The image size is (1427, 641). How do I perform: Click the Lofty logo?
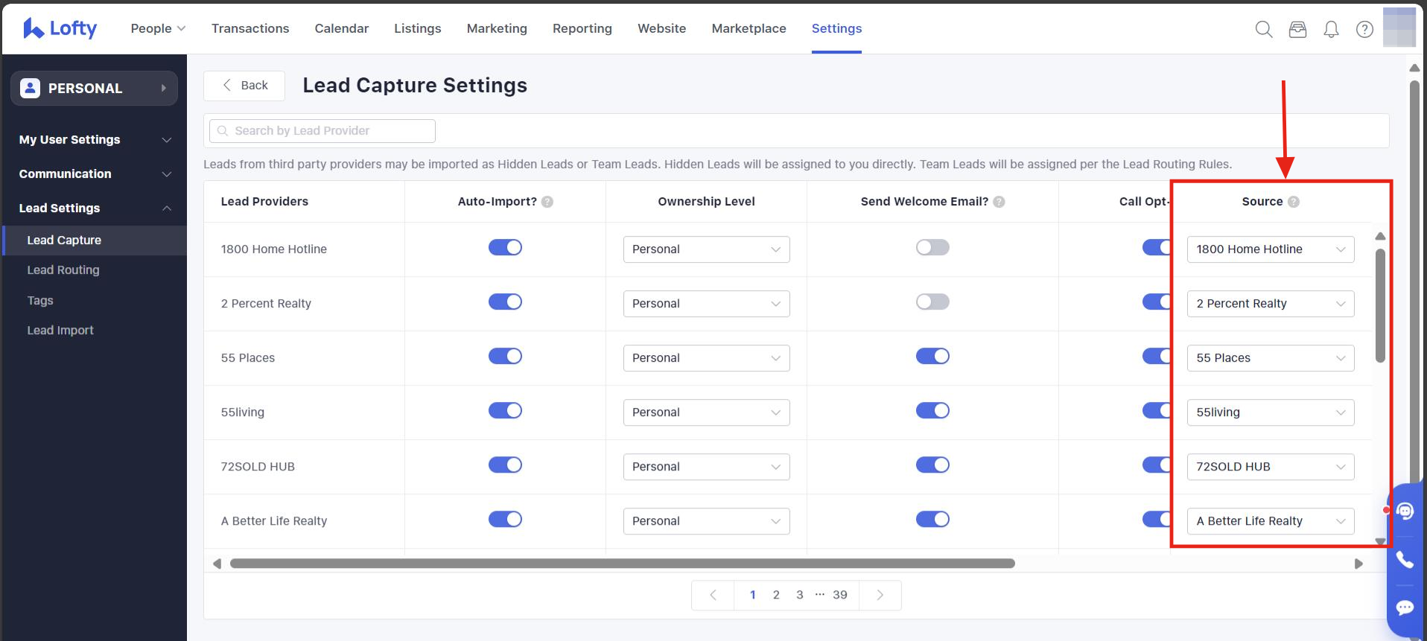(60, 28)
